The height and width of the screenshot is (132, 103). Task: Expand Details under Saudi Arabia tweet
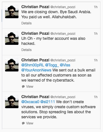26,23
